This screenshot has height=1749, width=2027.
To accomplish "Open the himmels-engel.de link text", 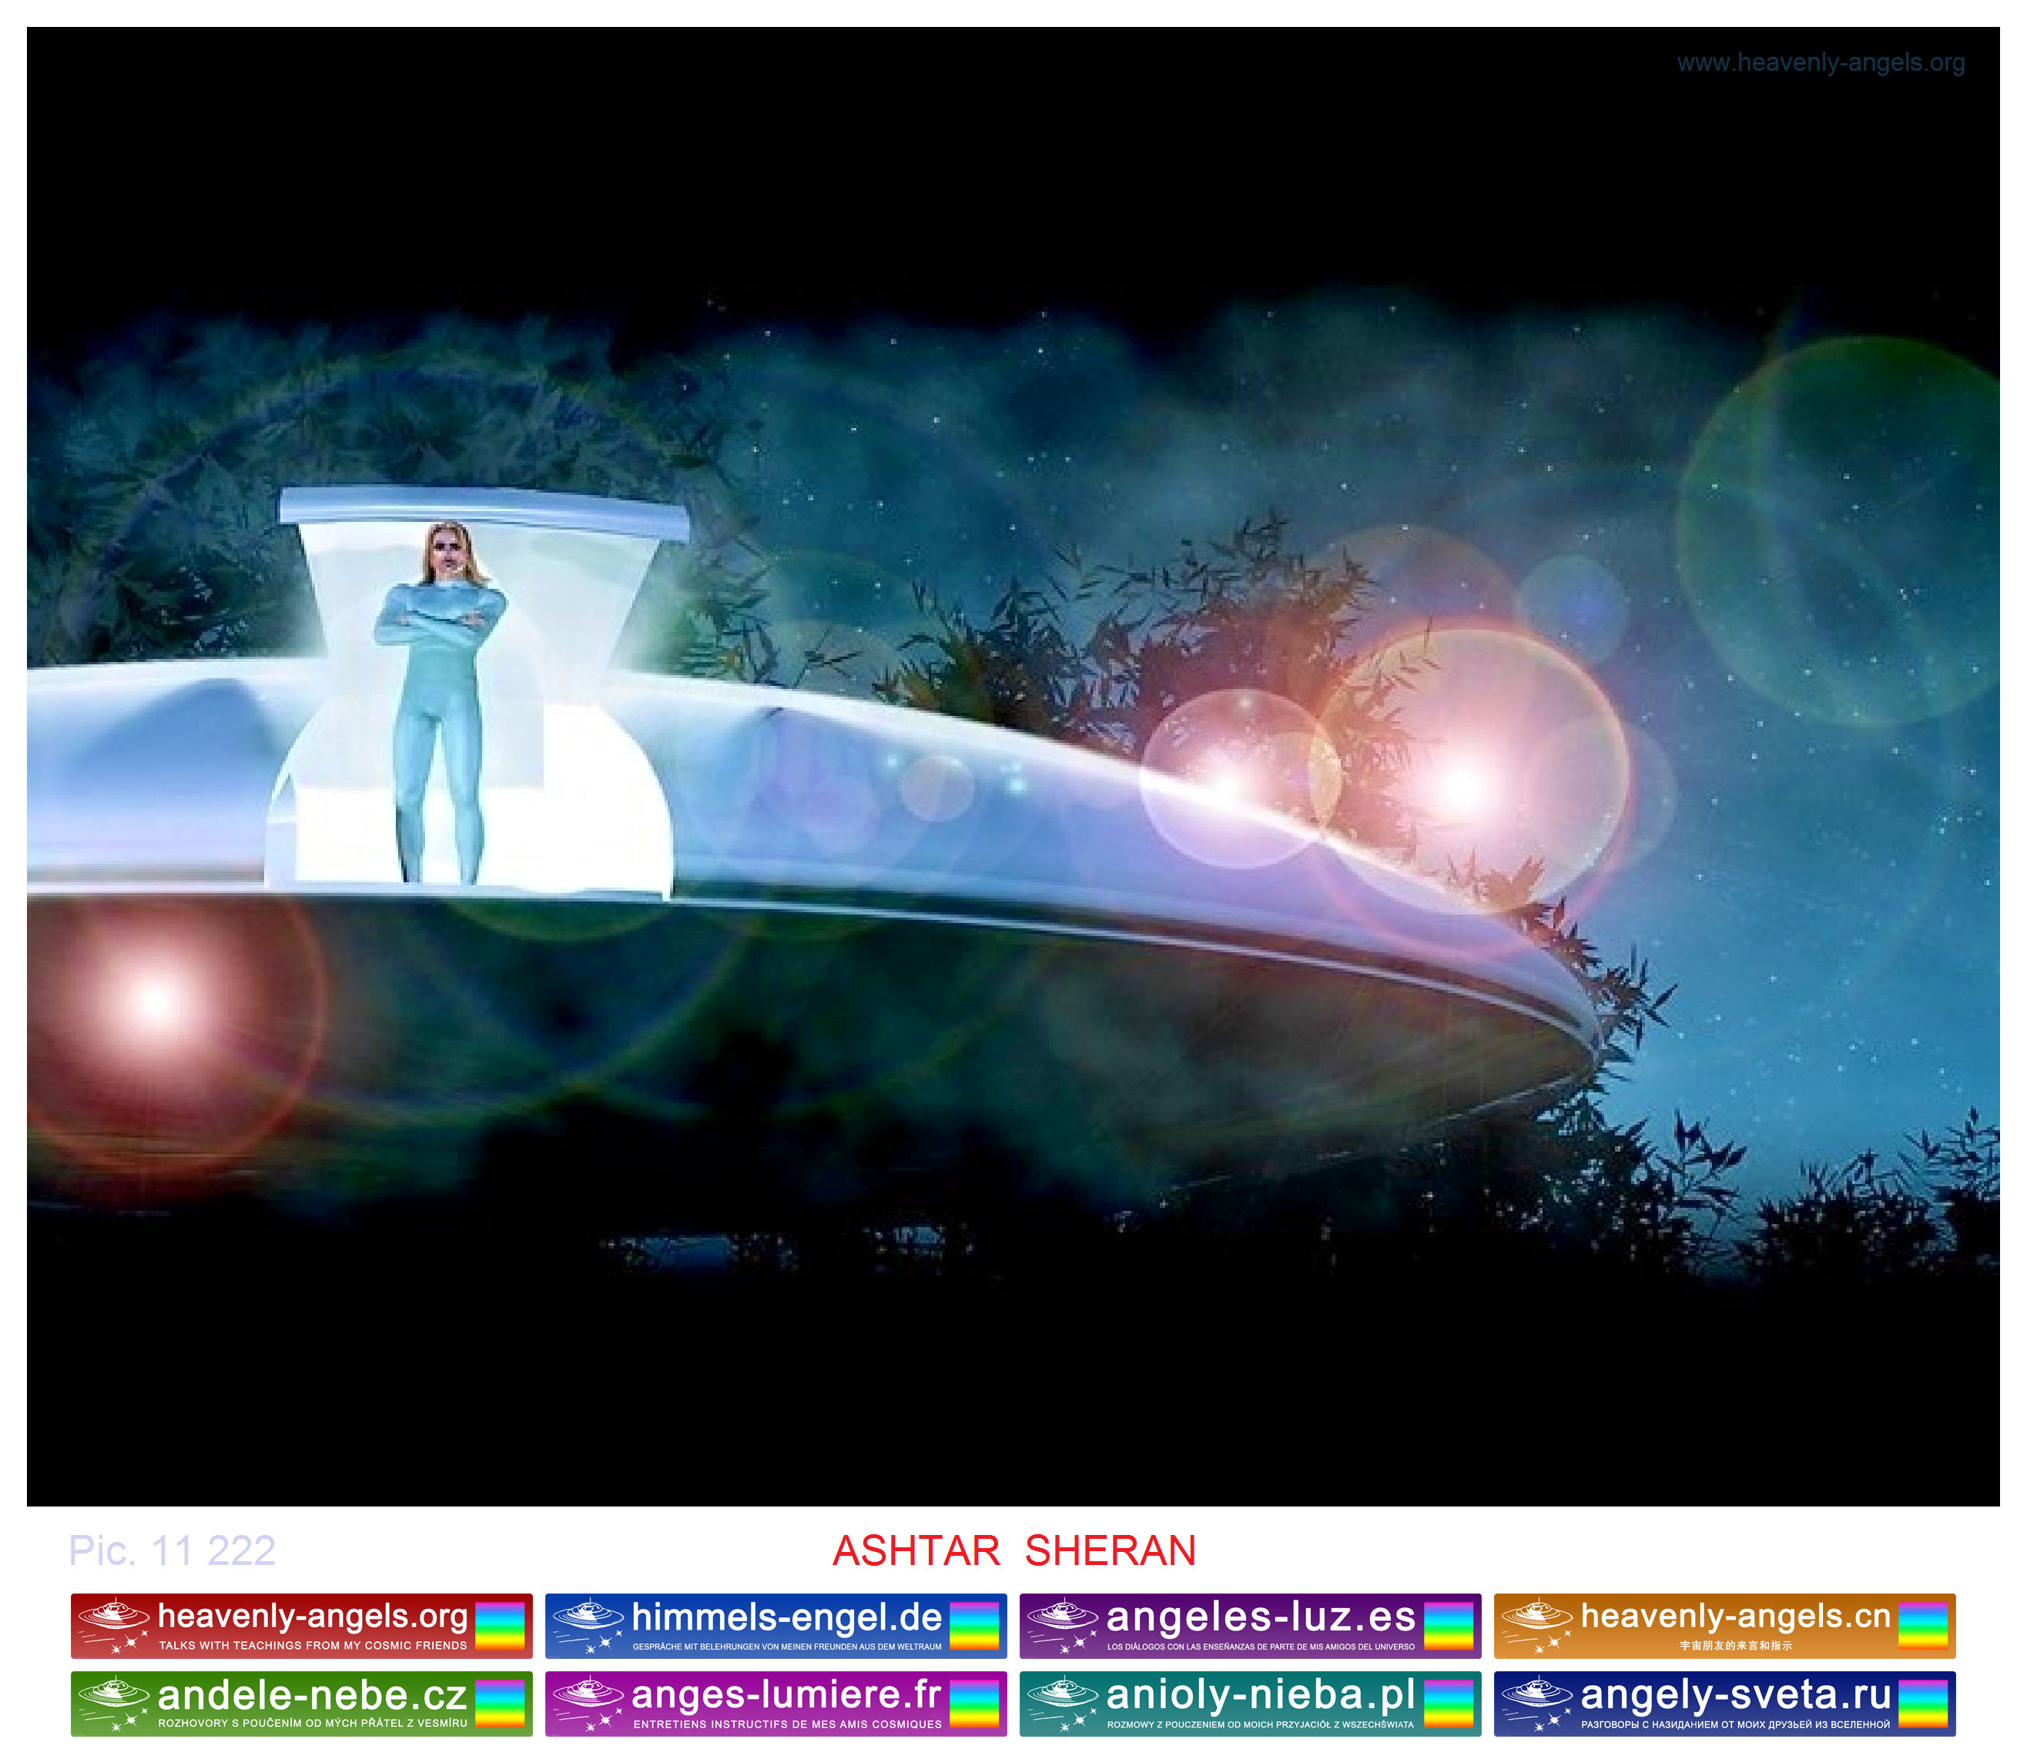I will point(786,1617).
